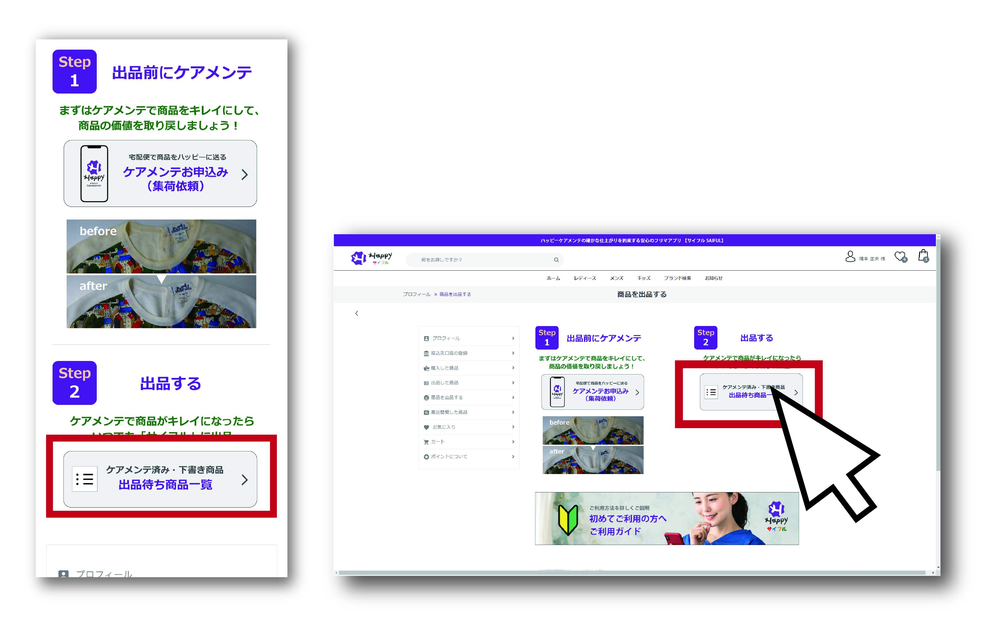The image size is (993, 629).
Task: Open the キッズ navigation item
Action: click(644, 278)
